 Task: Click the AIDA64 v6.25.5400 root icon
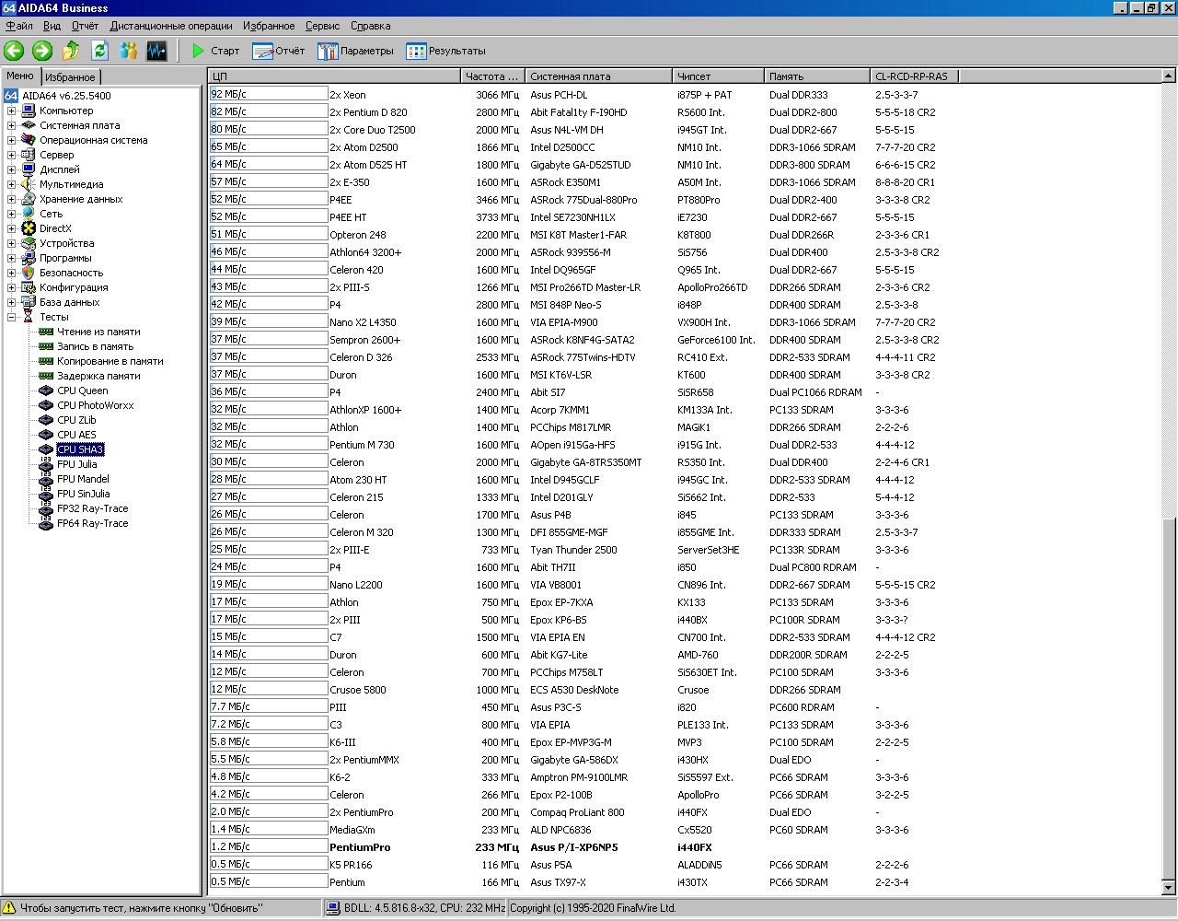(x=11, y=96)
